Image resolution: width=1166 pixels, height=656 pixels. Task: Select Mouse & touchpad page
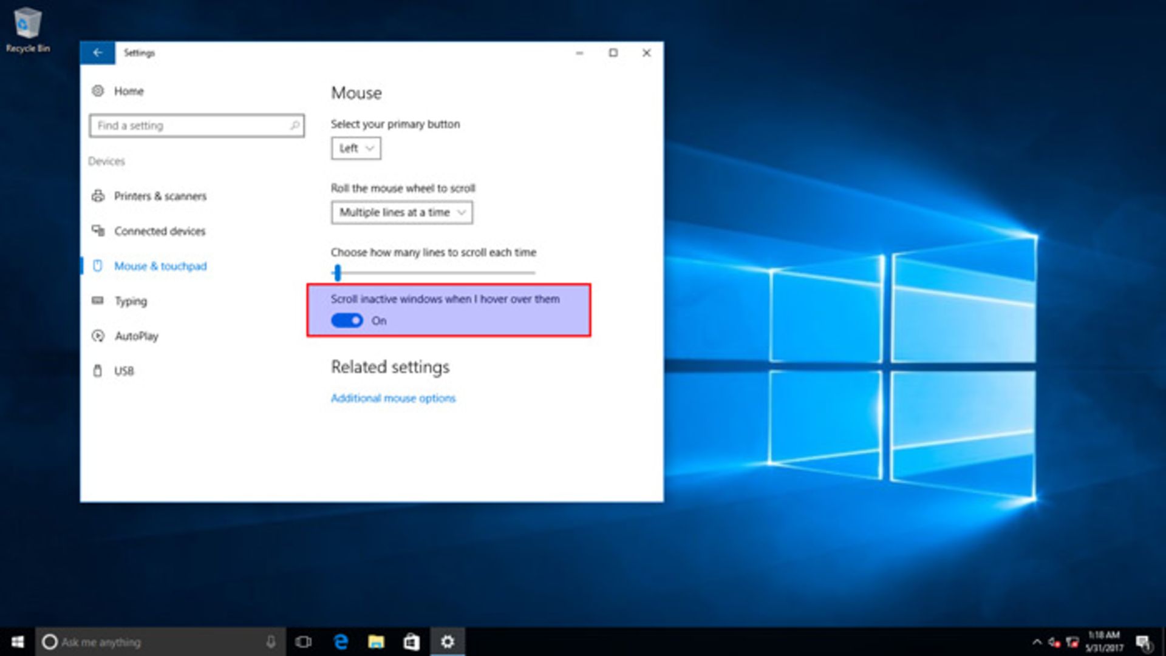[160, 266]
